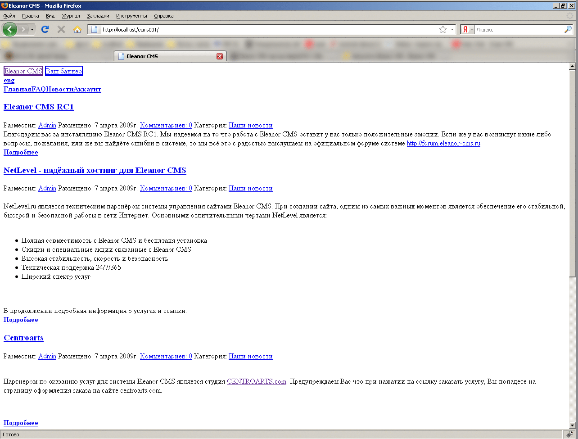Screen dimensions: 578x439
Task: Open Наши новости category of RC1 post
Action: 251,125
